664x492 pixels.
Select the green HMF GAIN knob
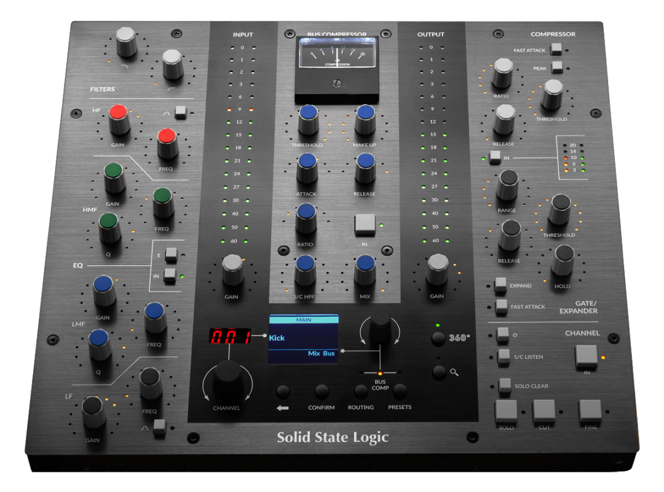pyautogui.click(x=114, y=178)
